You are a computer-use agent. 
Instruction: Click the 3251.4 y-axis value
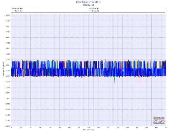coord(8,65)
